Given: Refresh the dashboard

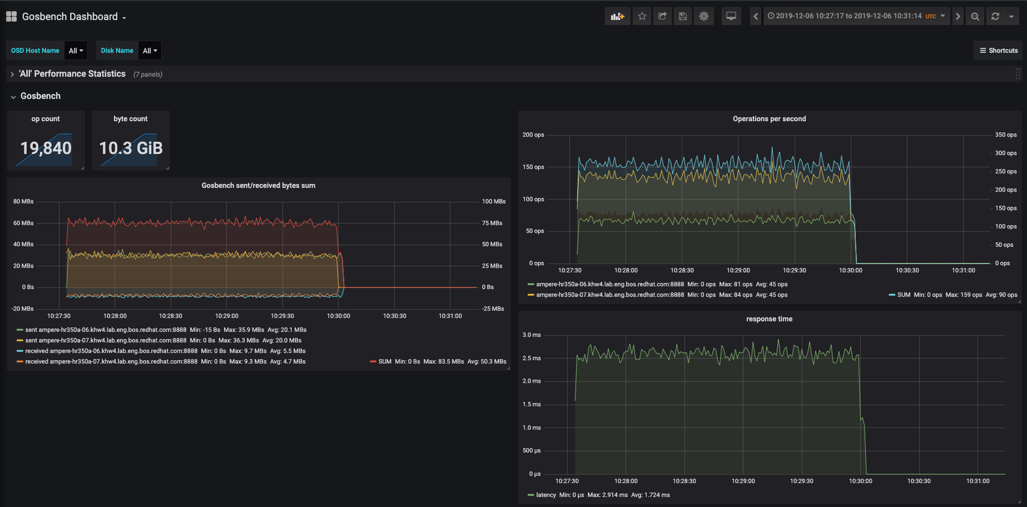Looking at the screenshot, I should [x=995, y=16].
